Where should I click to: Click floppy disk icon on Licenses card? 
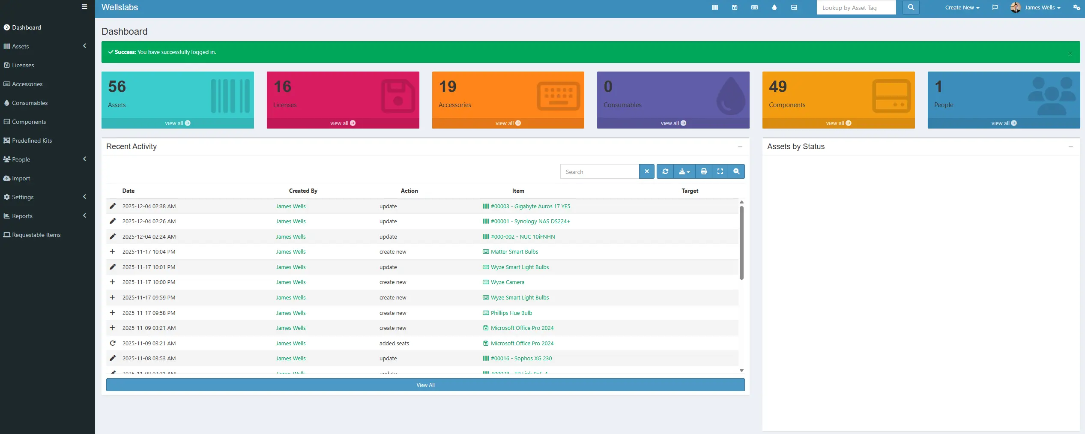click(x=398, y=96)
